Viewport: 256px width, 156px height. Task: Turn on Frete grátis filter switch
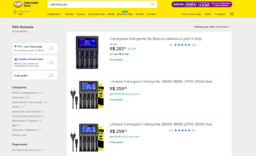(x=51, y=75)
